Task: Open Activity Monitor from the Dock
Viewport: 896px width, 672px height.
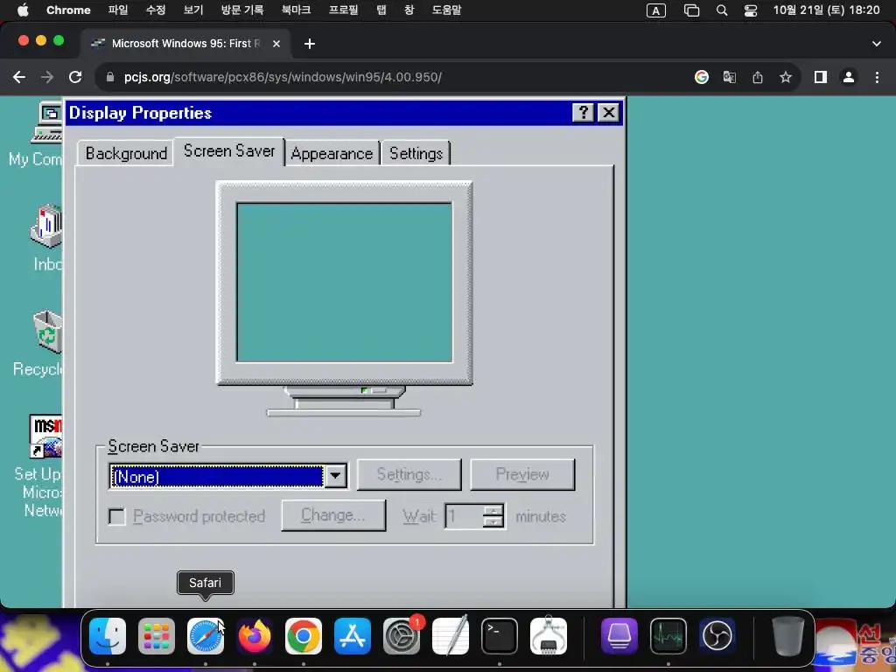Action: tap(668, 636)
